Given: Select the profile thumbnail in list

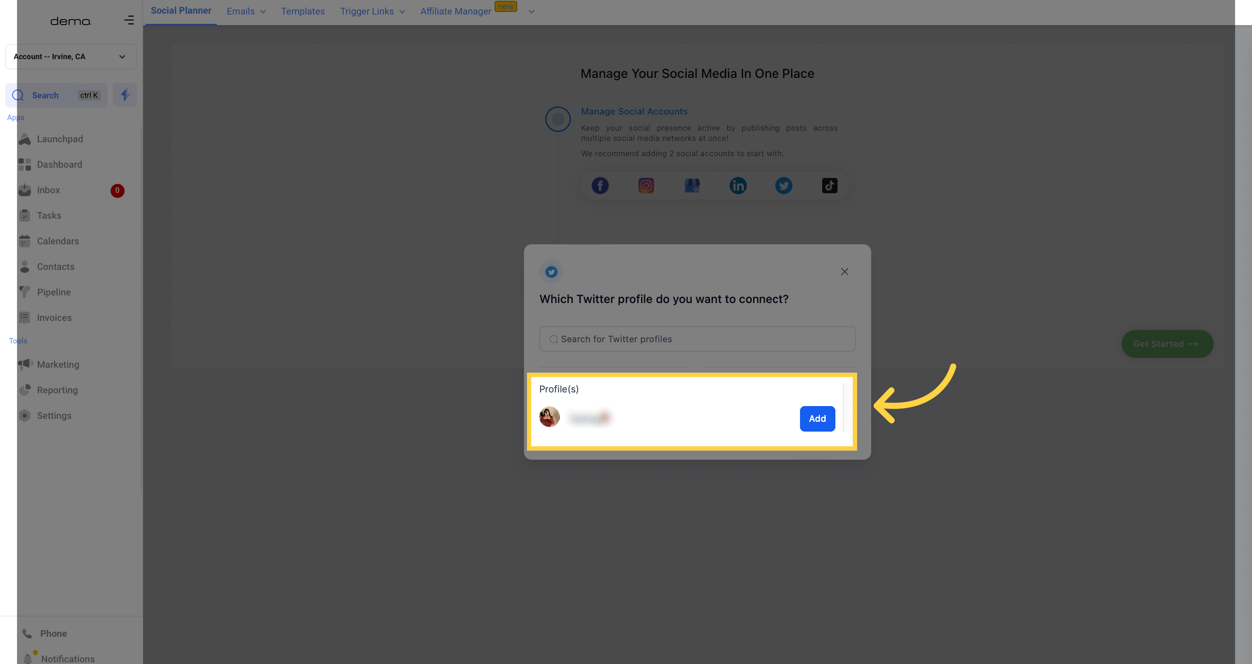Looking at the screenshot, I should click(x=549, y=418).
